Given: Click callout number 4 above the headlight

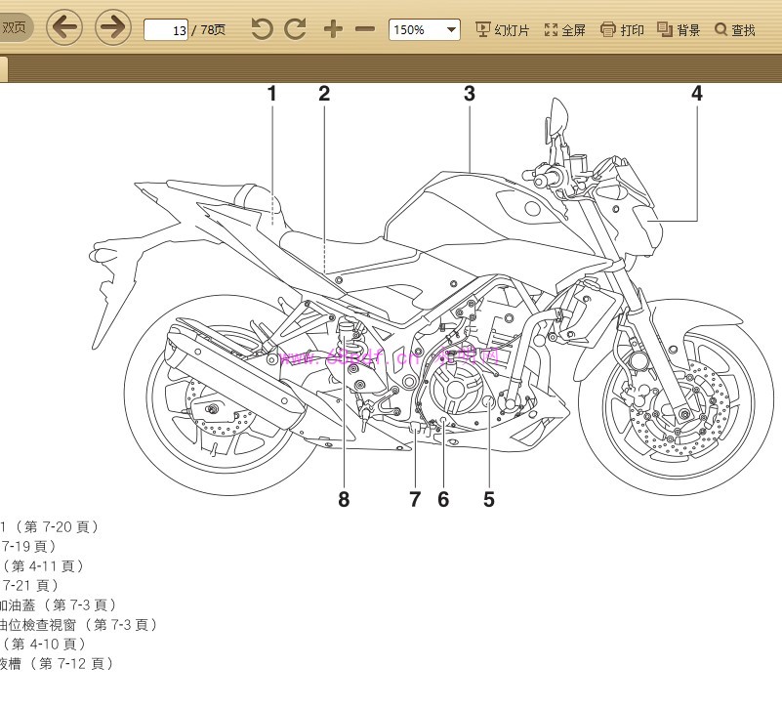Looking at the screenshot, I should [x=697, y=94].
